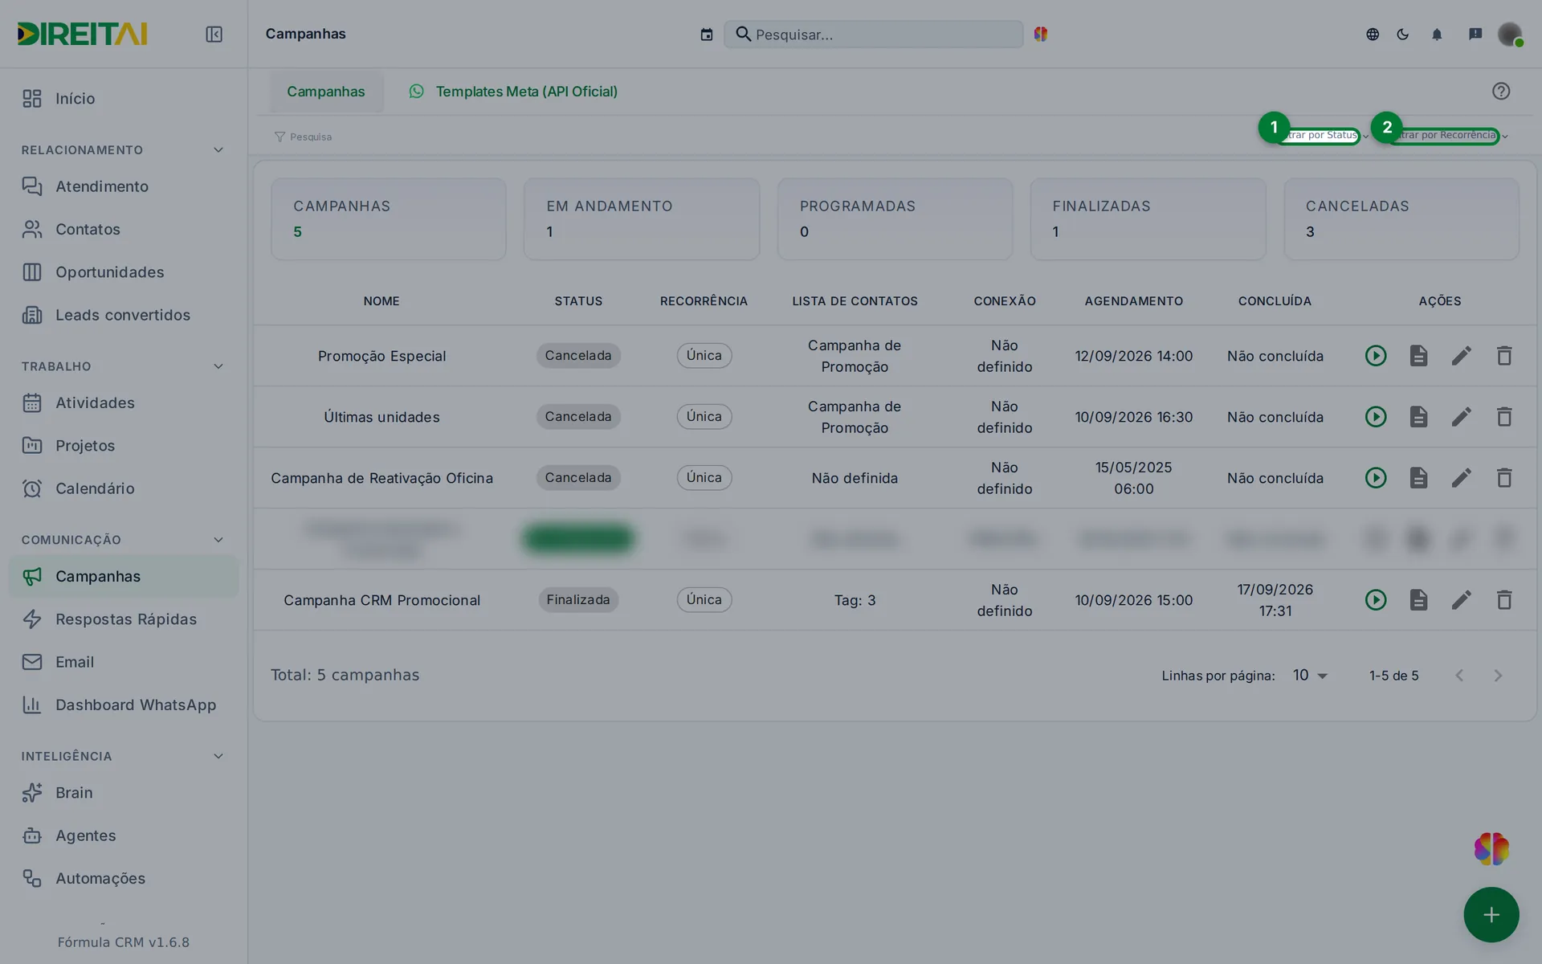
Task: Open Filtrar por Status dropdown
Action: (1321, 136)
